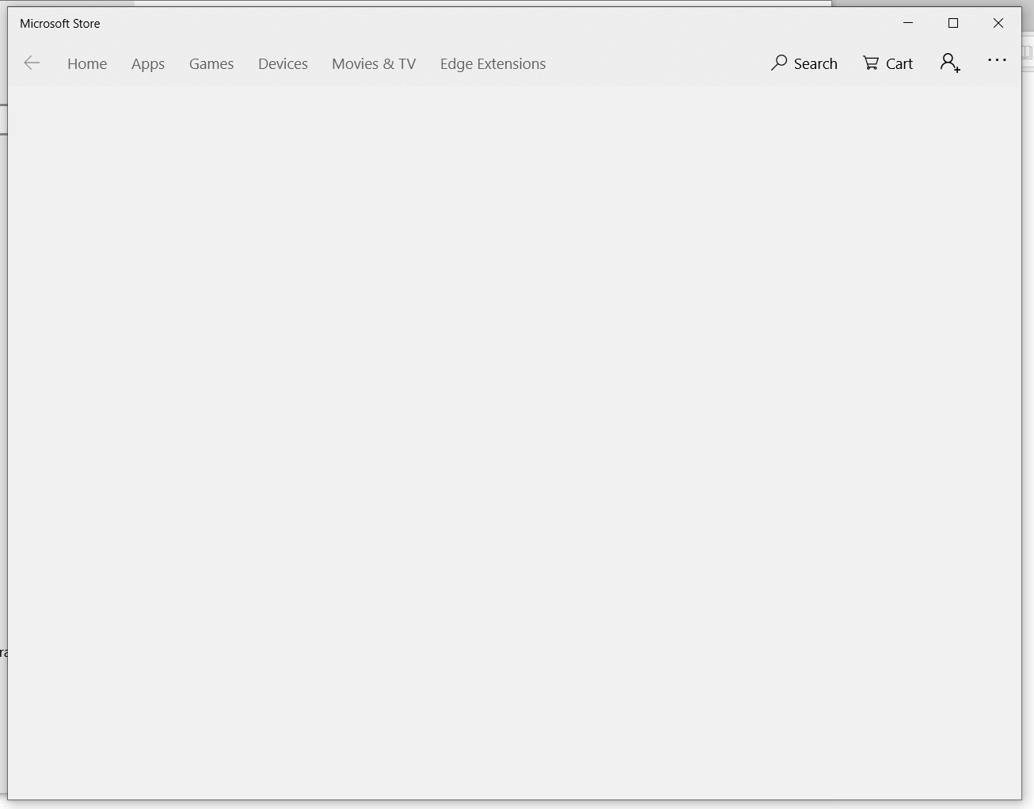This screenshot has width=1034, height=809.
Task: Go to Movies & TV tab
Action: pos(374,64)
